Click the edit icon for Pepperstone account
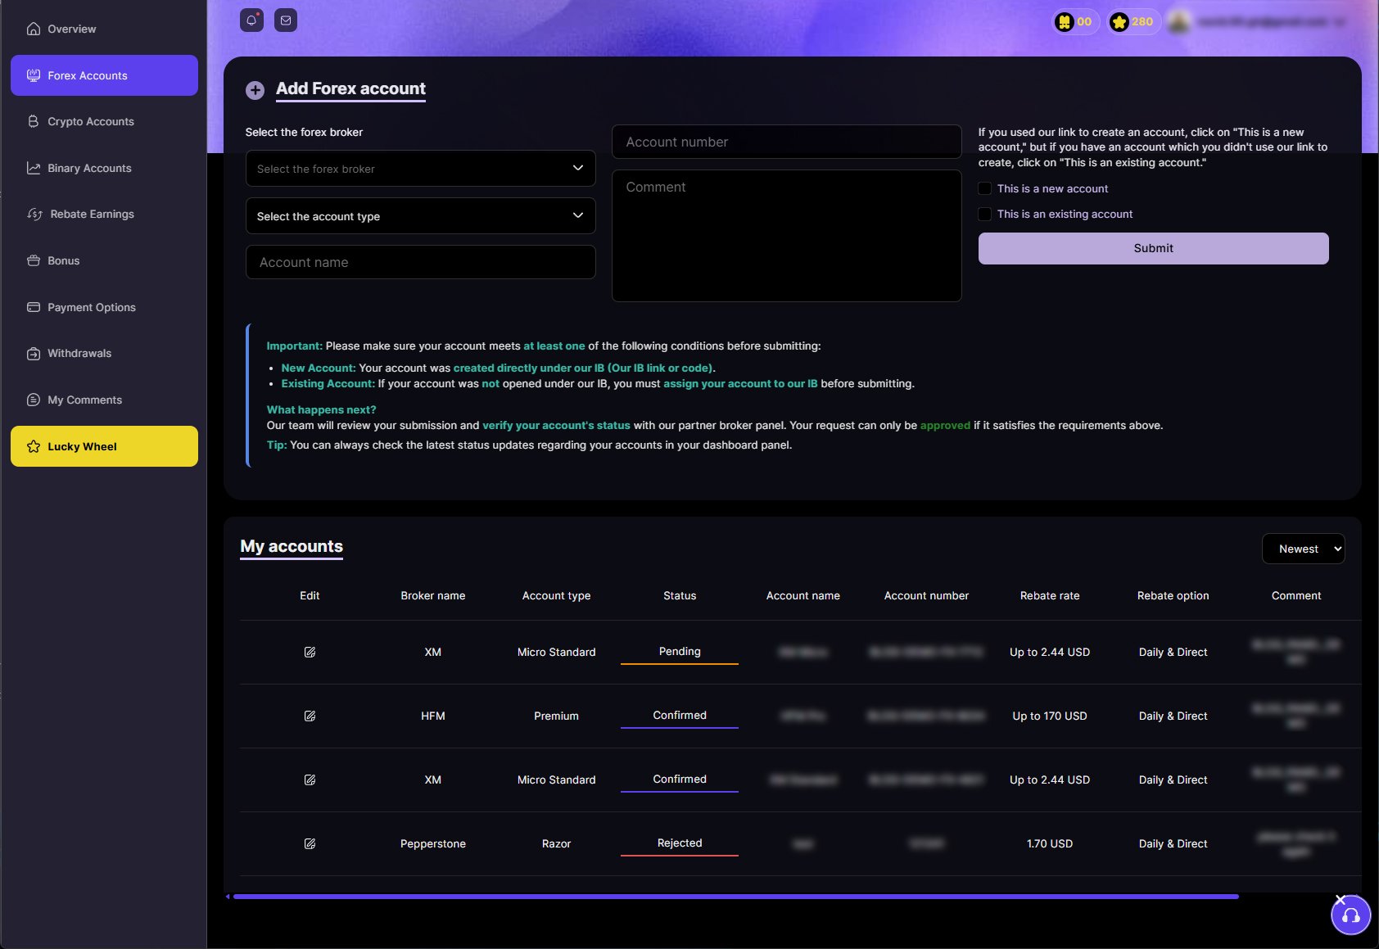The height and width of the screenshot is (949, 1379). (x=310, y=843)
